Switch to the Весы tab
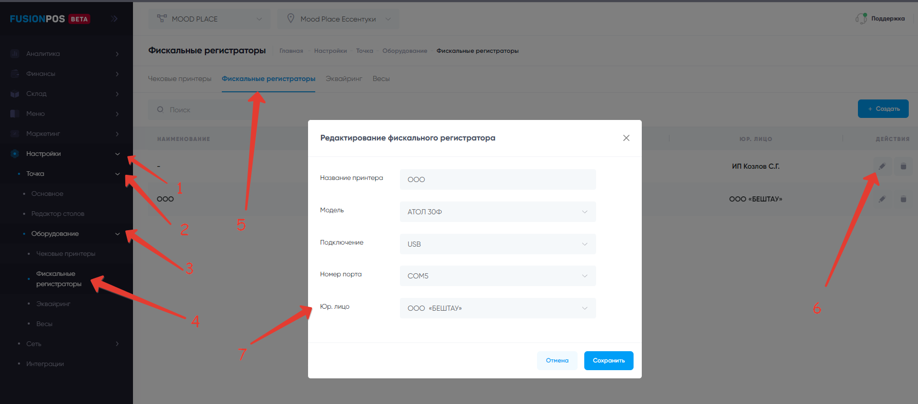918x404 pixels. pyautogui.click(x=381, y=78)
